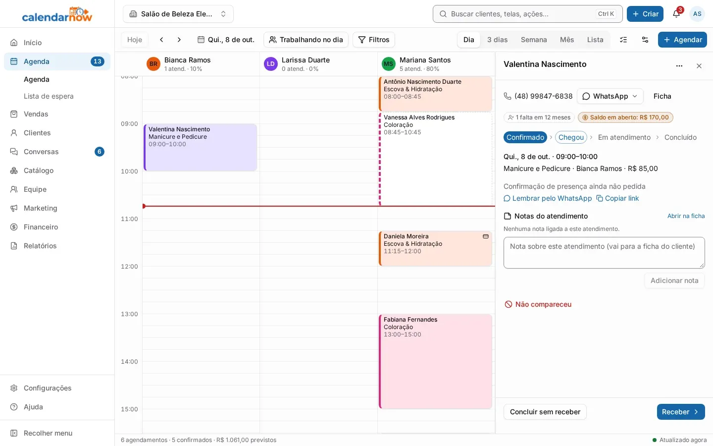Open the Filtros menu
The height and width of the screenshot is (446, 713).
pyautogui.click(x=374, y=40)
